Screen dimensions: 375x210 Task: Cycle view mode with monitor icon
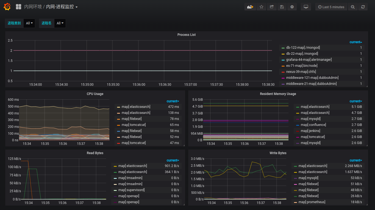pyautogui.click(x=306, y=7)
